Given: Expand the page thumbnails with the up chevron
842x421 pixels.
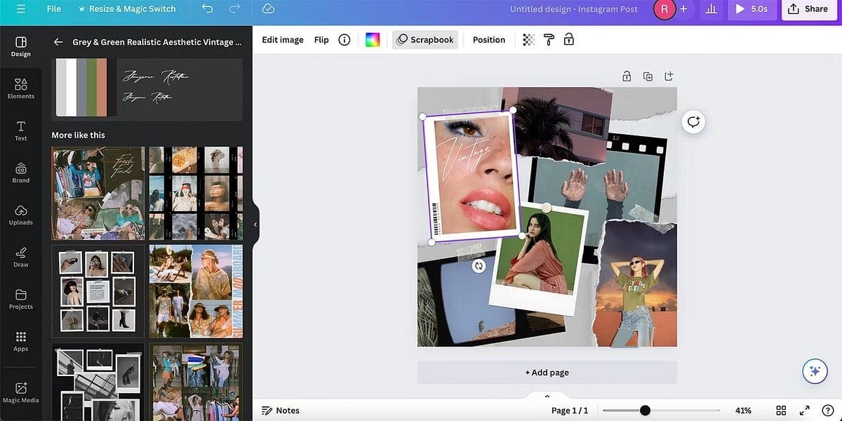Looking at the screenshot, I should coord(547,396).
